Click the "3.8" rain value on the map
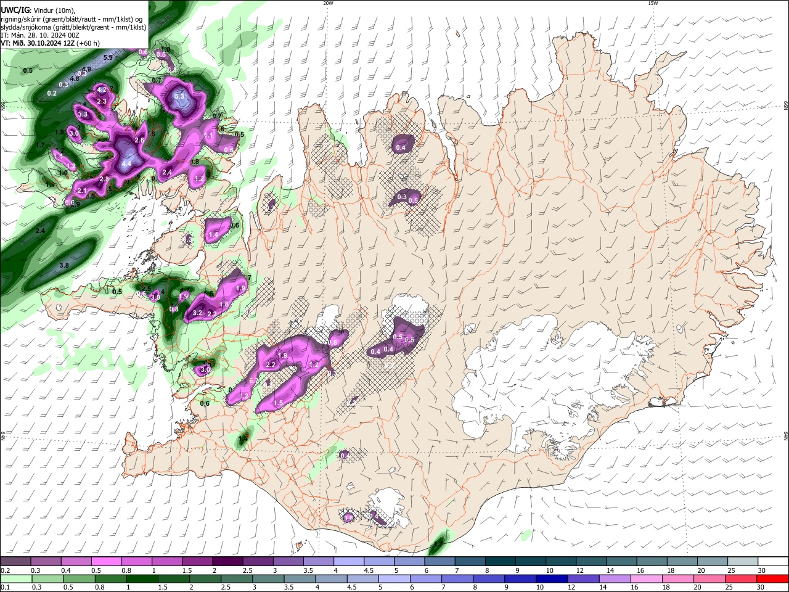 pos(63,265)
